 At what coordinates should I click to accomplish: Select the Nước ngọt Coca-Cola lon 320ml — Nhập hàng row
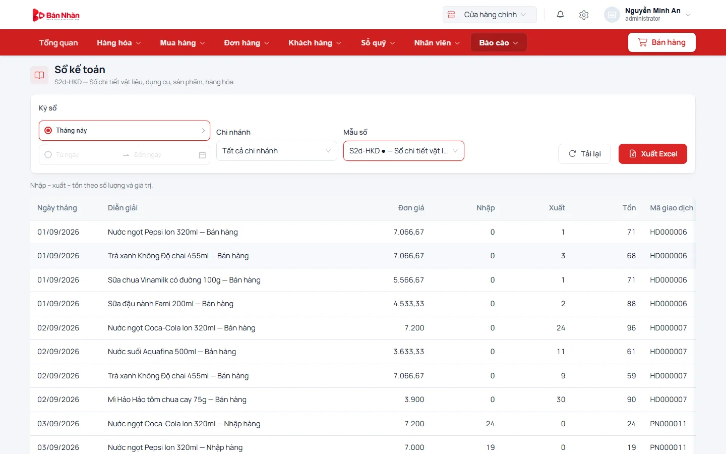[x=362, y=424]
